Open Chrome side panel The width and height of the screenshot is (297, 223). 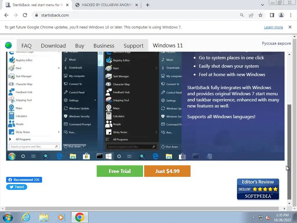pos(272,15)
